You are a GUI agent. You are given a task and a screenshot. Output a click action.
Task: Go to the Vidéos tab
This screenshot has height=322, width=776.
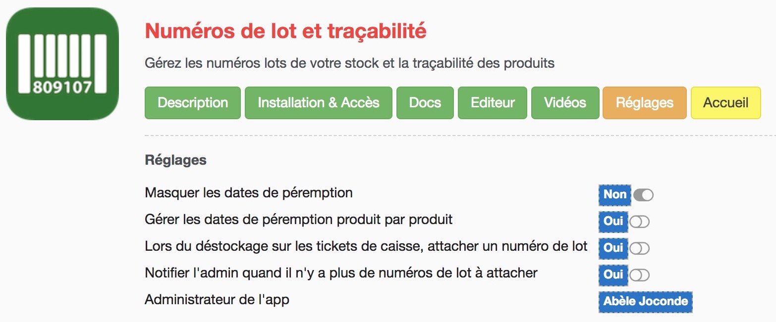(x=565, y=103)
